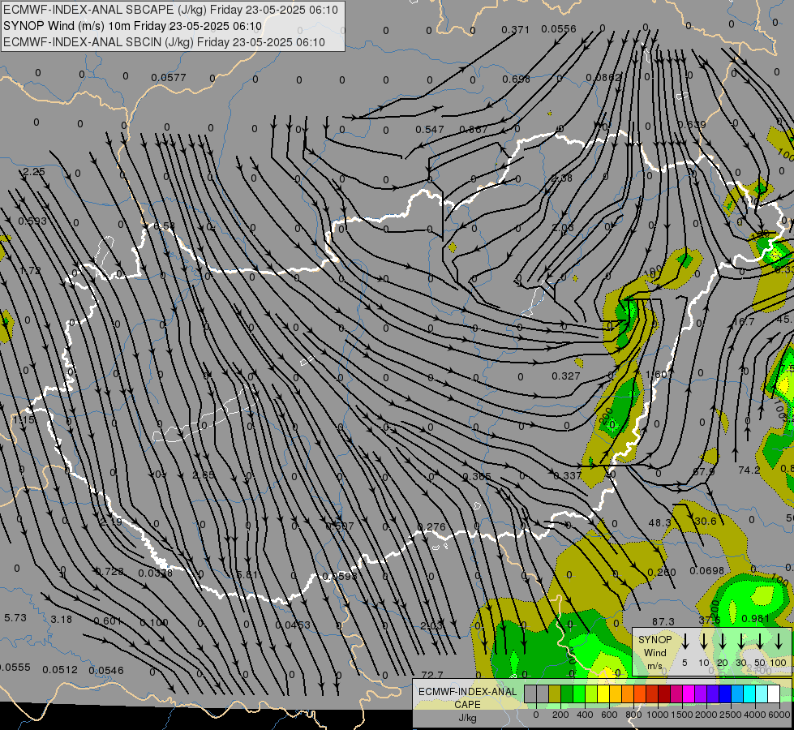Click the 100 m/s wind arrow in legend

coord(779,640)
